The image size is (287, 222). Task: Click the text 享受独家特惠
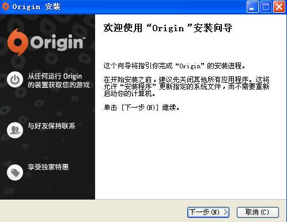[48, 167]
